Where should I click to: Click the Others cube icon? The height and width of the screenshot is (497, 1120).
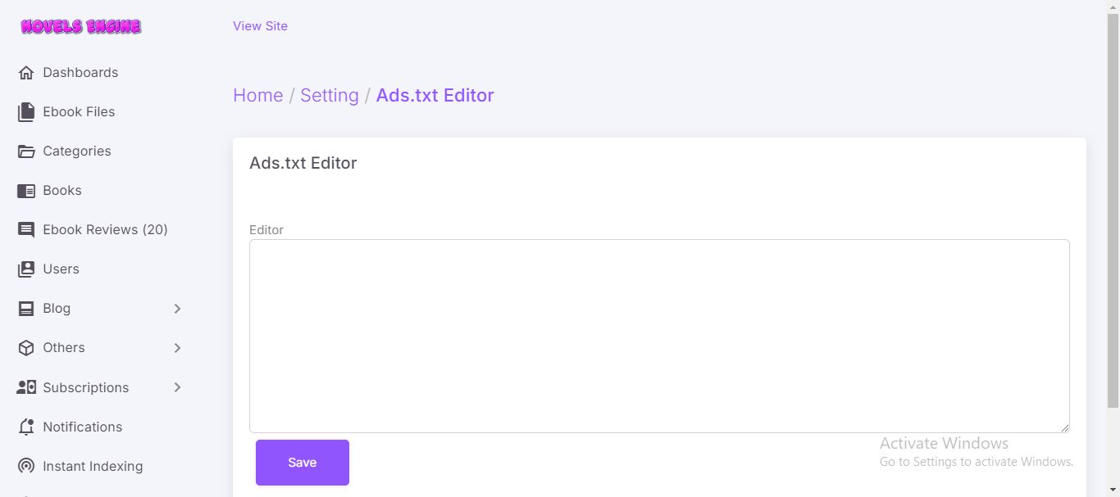pyautogui.click(x=26, y=348)
